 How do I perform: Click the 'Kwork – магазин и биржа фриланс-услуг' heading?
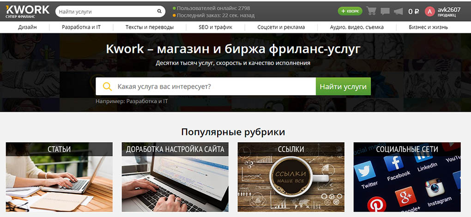click(x=233, y=49)
